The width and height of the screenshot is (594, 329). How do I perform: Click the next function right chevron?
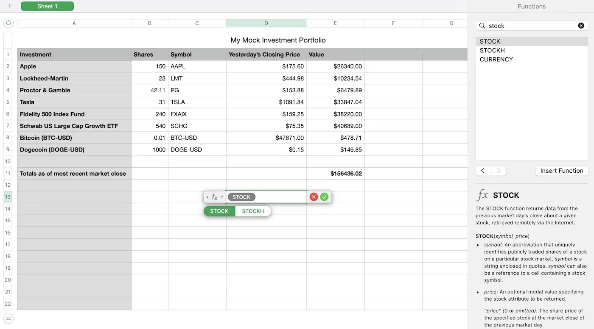pyautogui.click(x=499, y=171)
